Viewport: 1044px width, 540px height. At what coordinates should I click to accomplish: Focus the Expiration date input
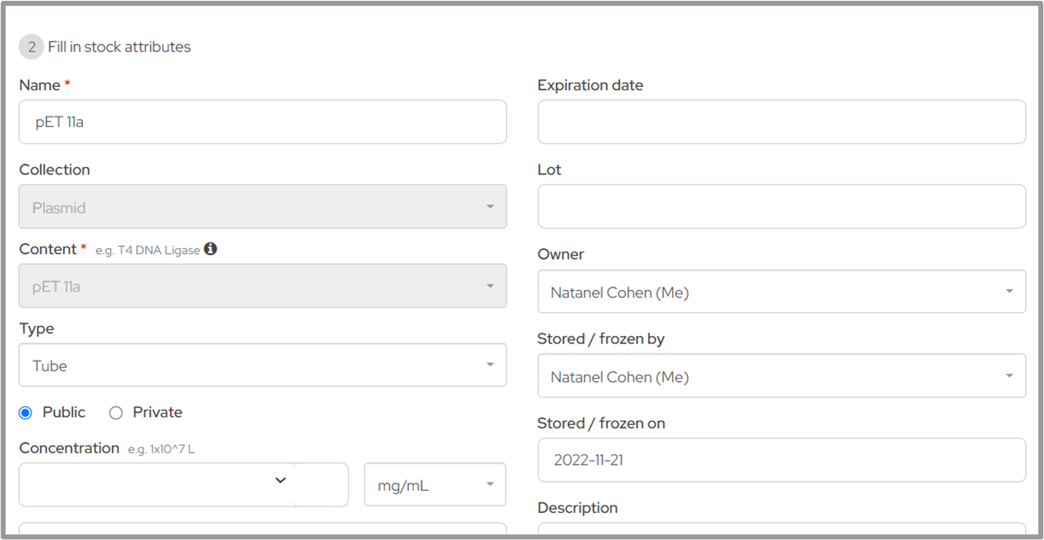[x=781, y=122]
